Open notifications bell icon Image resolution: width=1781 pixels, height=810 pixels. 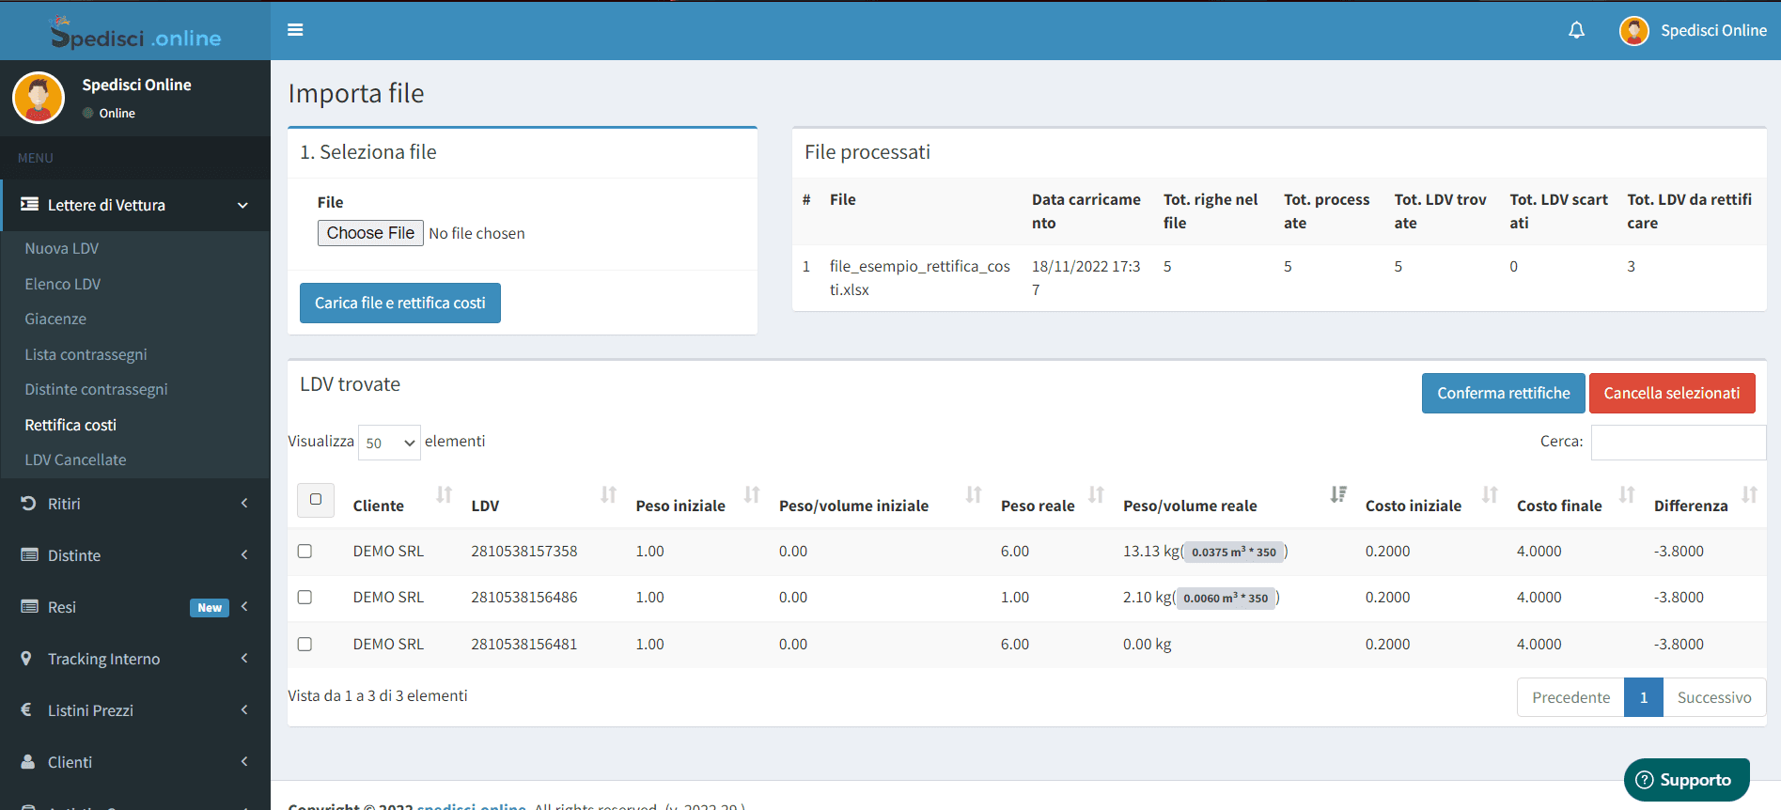1576,30
